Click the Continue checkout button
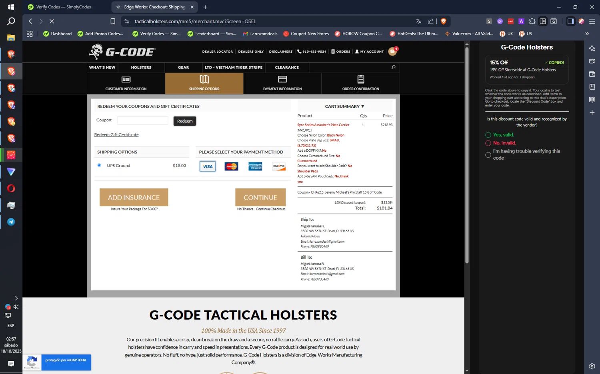Viewport: 600px width, 374px height. [260, 197]
